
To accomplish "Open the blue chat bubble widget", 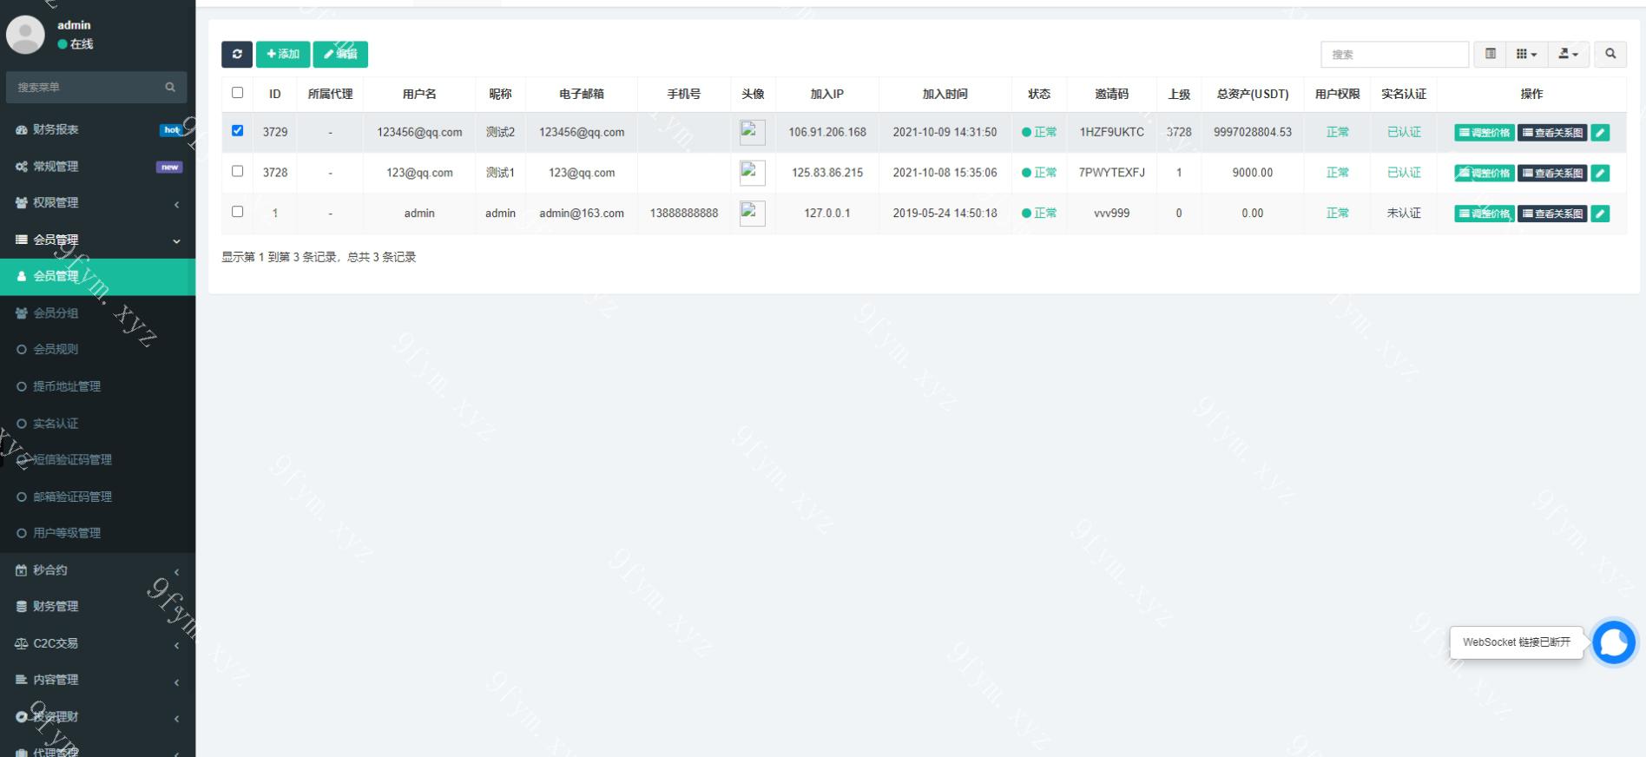I will (1614, 642).
